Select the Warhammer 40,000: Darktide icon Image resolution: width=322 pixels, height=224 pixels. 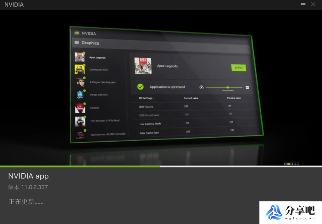point(80,134)
